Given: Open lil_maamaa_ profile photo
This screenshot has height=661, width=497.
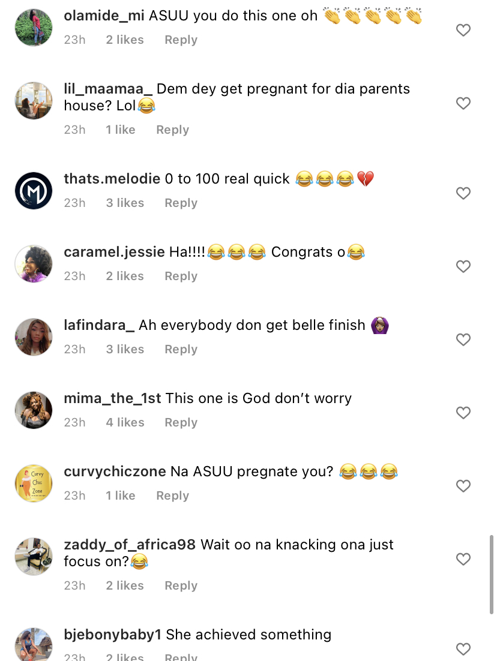Looking at the screenshot, I should coord(34,101).
